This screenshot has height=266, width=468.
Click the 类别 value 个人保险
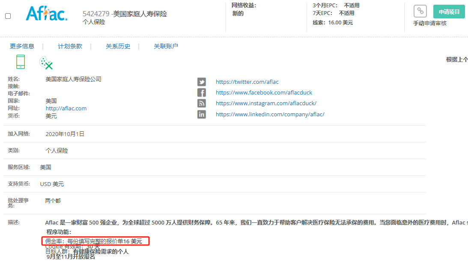[57, 151]
